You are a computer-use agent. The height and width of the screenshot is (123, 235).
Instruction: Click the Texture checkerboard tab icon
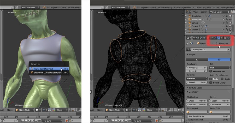(x=225, y=38)
